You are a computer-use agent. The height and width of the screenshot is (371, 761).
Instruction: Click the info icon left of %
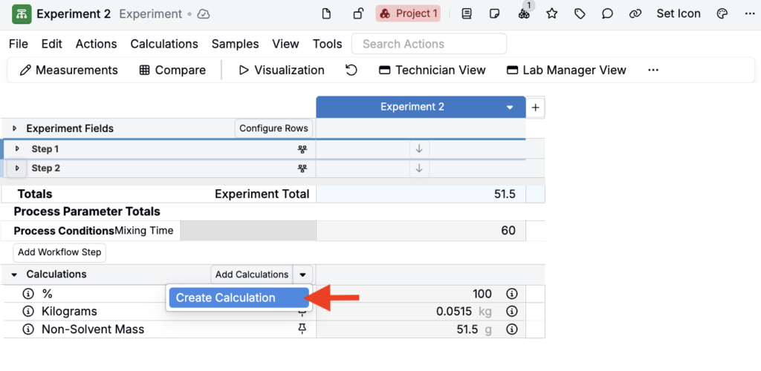click(28, 294)
